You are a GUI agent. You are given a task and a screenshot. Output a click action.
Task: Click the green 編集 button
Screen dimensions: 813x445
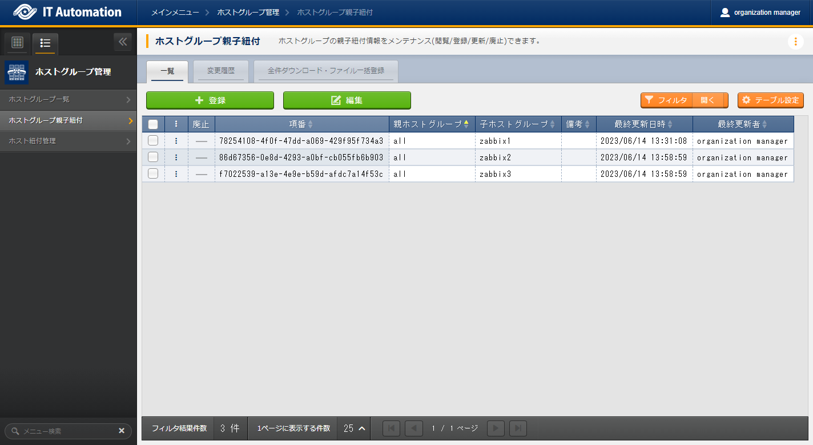[347, 100]
